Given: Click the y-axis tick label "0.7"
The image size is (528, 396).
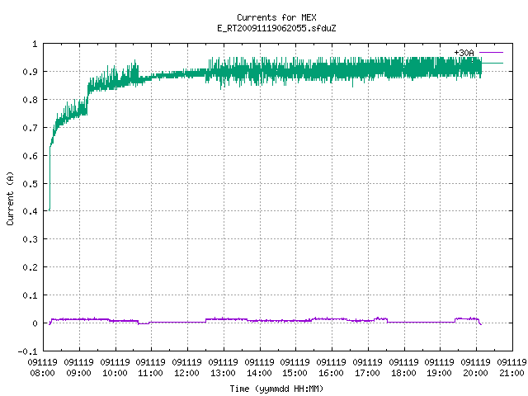Looking at the screenshot, I should [x=30, y=128].
